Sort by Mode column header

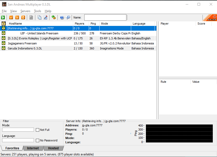coord(115,24)
